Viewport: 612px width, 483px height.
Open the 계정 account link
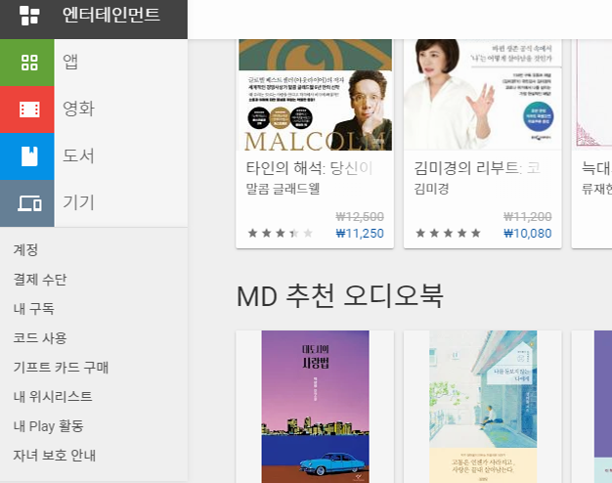tap(25, 250)
